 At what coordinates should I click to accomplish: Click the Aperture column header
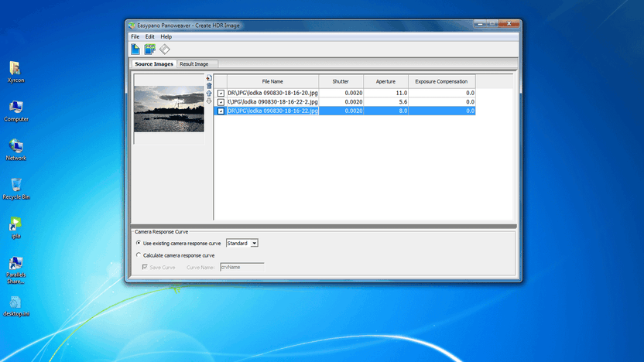(x=385, y=81)
